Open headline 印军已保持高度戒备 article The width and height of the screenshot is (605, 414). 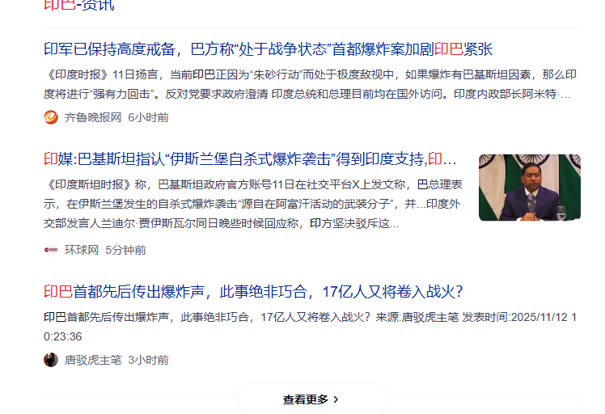[269, 49]
